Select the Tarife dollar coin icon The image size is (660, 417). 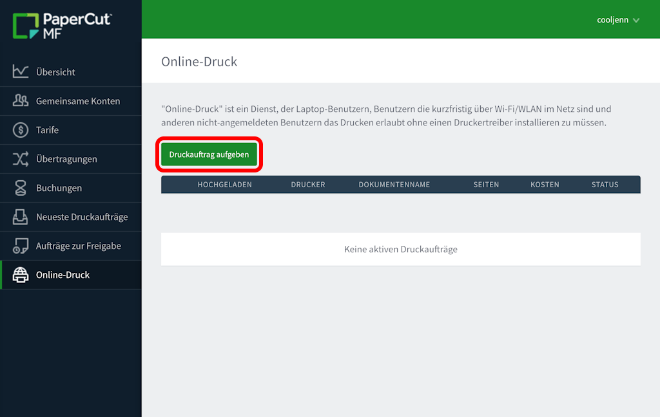point(21,130)
